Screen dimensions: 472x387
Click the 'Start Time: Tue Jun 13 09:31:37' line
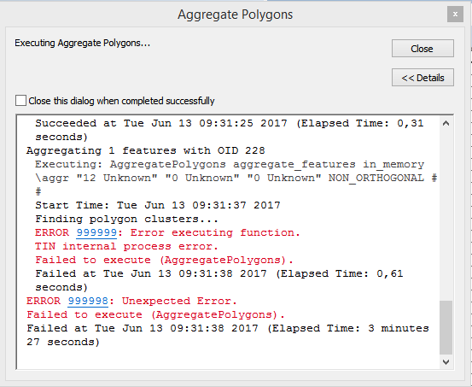(158, 205)
